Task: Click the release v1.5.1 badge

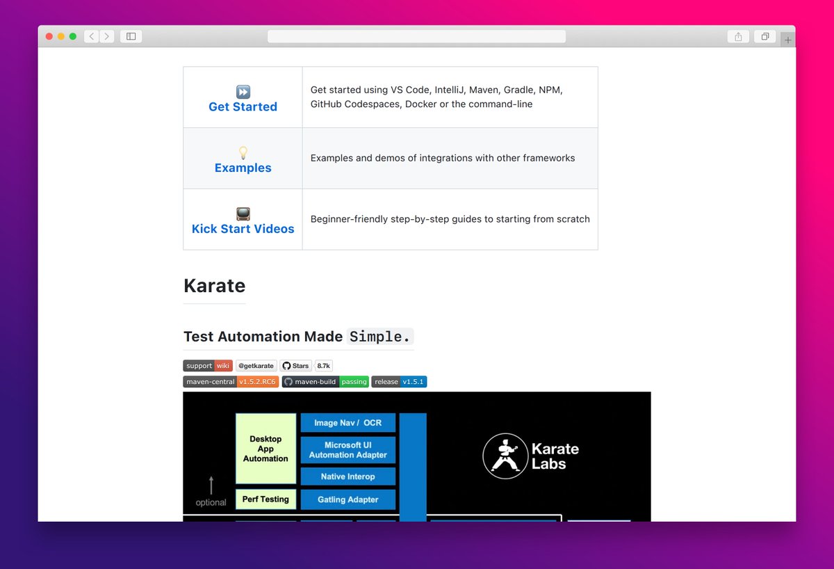Action: click(399, 381)
